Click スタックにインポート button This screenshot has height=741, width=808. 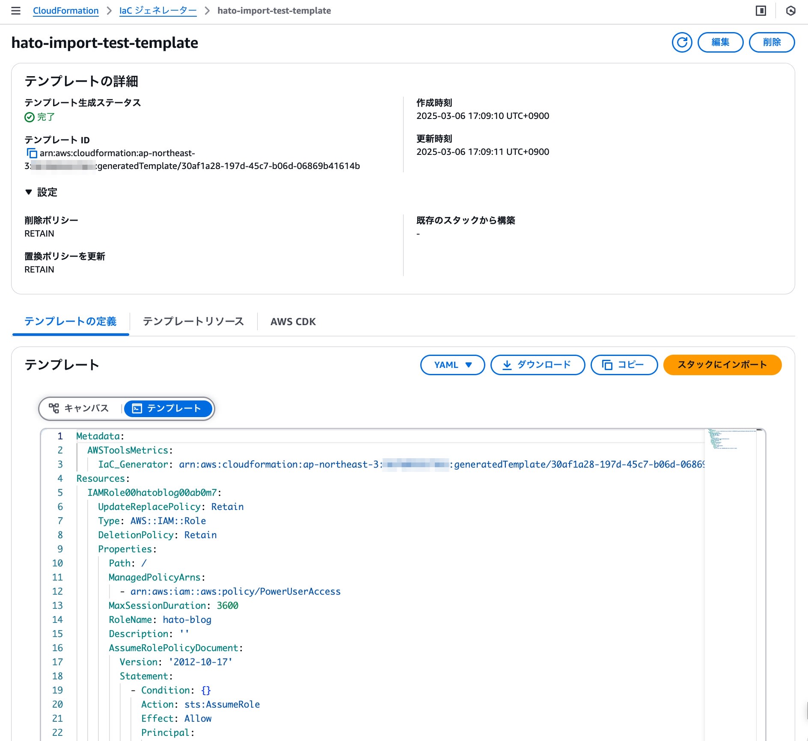(722, 365)
